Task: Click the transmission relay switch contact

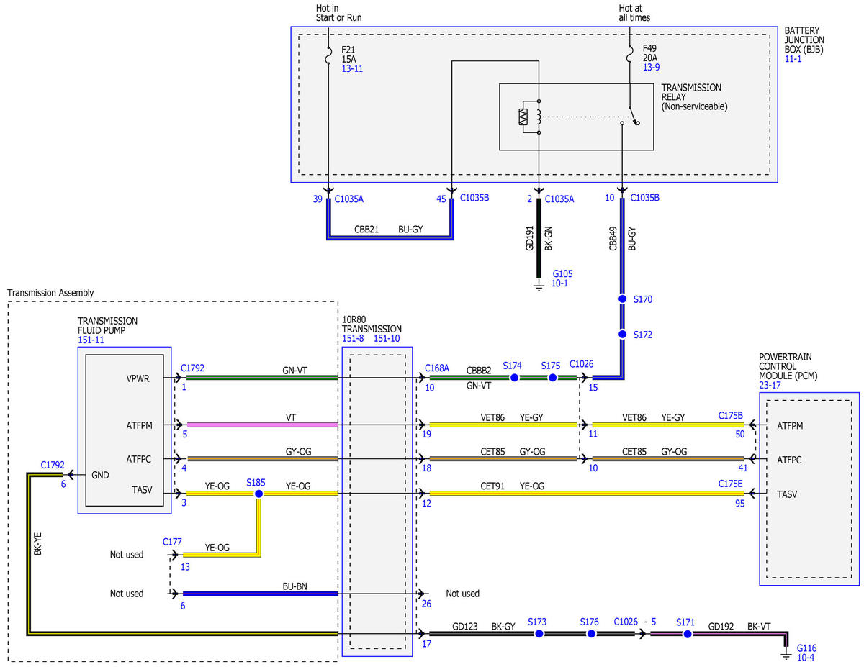Action: pos(631,117)
